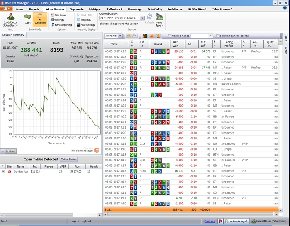This screenshot has width=290, height=226.
Task: Click the Open Tables VPSIP column header
Action: [x=63, y=166]
